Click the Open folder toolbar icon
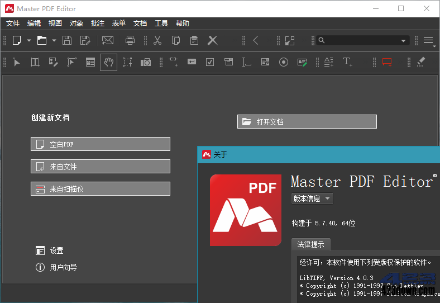Image resolution: width=440 pixels, height=303 pixels. pos(42,40)
